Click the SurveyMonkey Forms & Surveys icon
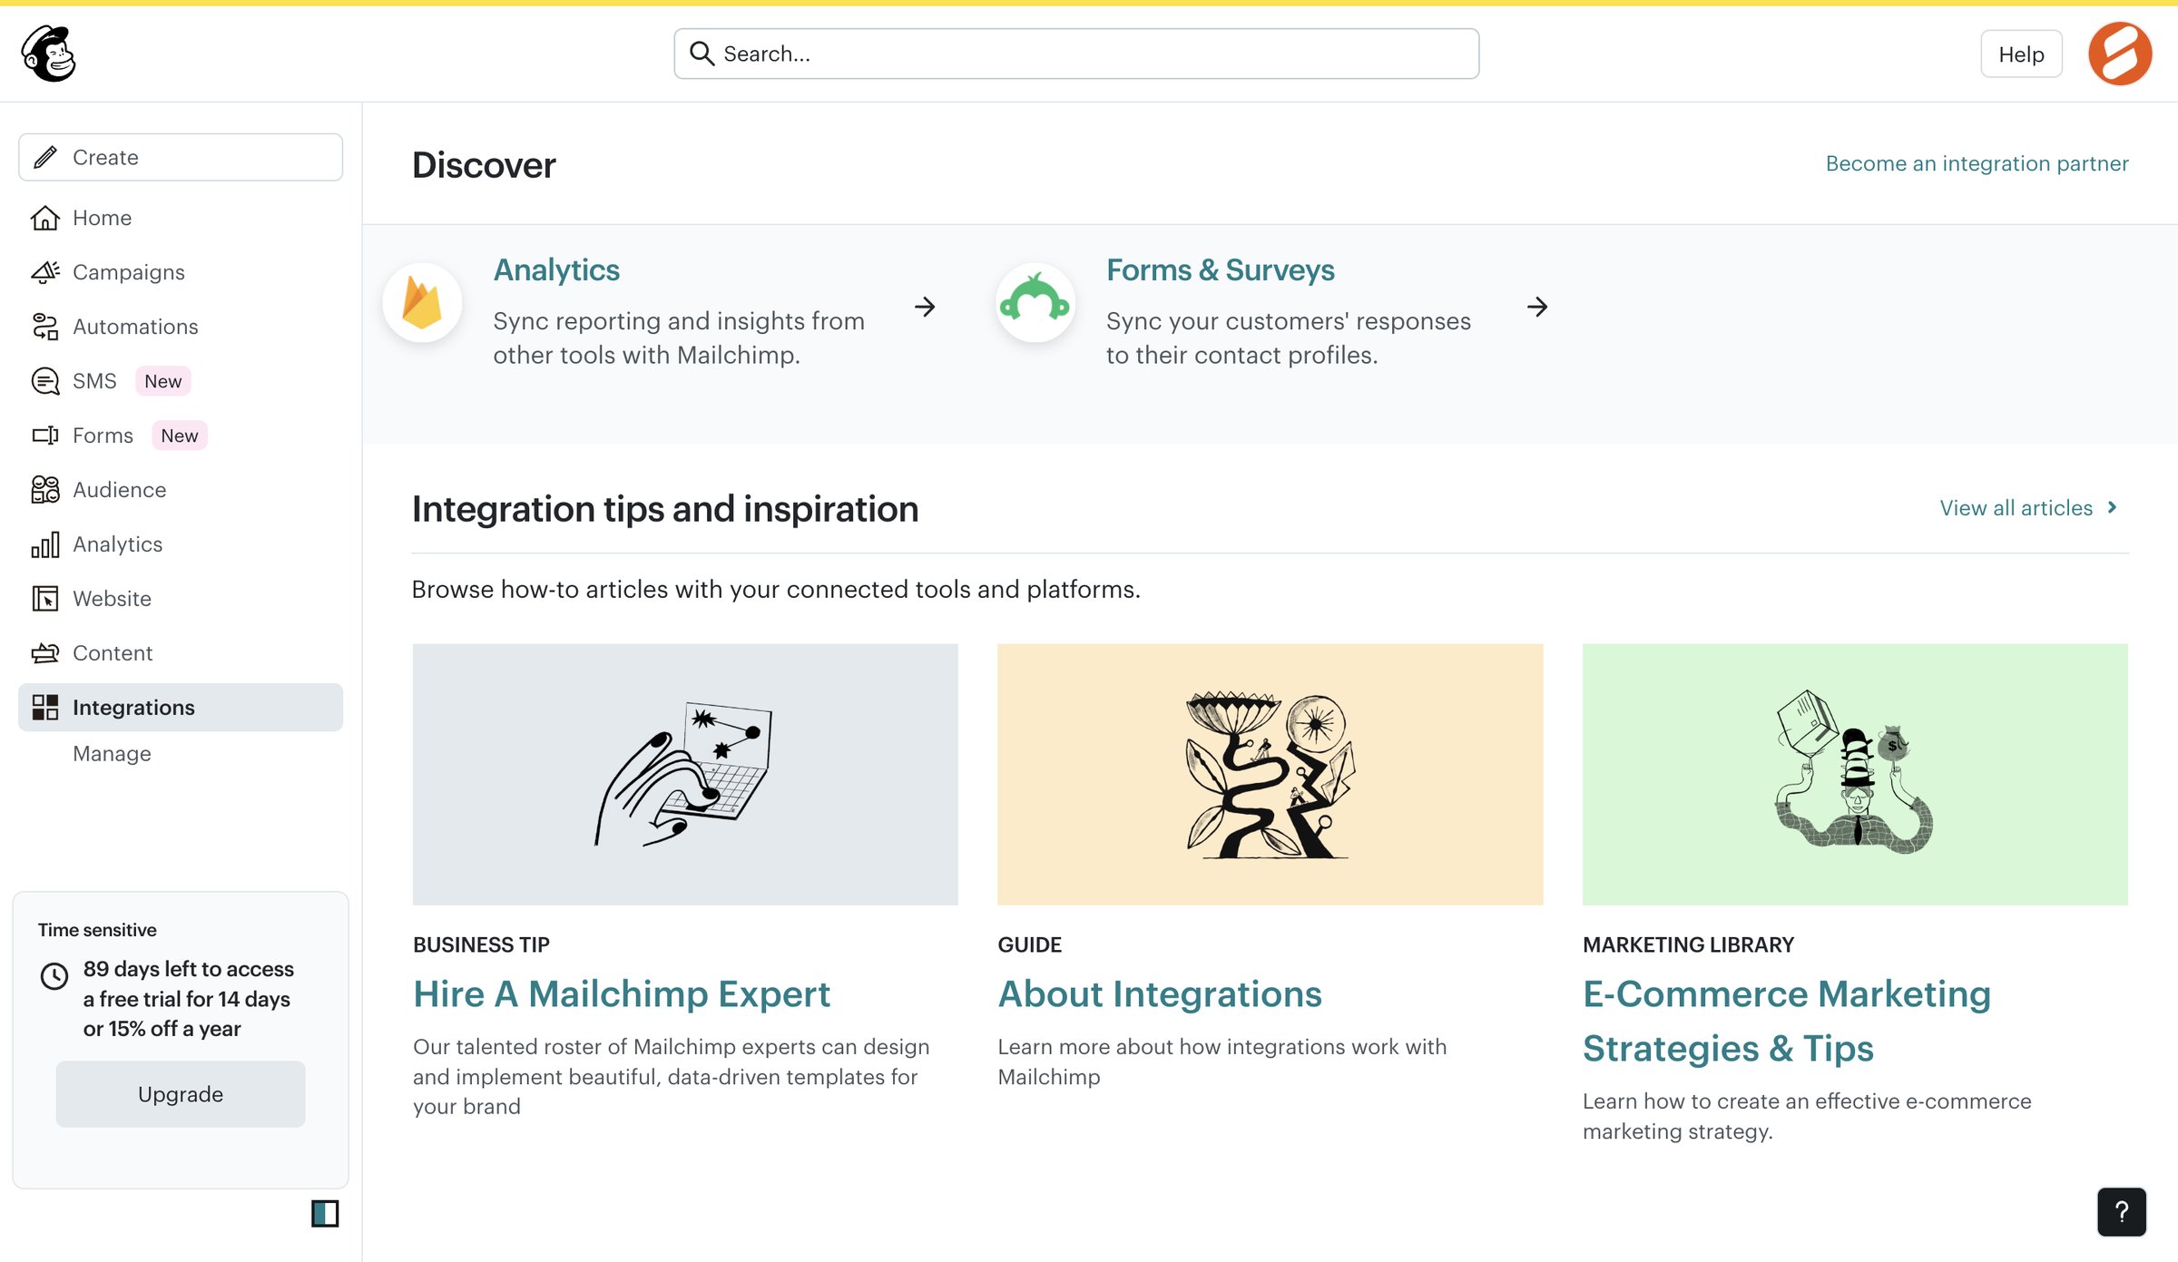The image size is (2178, 1262). coord(1035,303)
